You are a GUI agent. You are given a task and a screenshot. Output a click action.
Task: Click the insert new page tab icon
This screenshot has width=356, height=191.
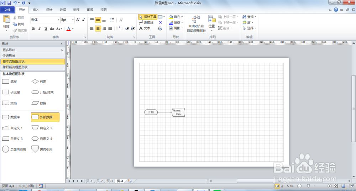coord(130,181)
